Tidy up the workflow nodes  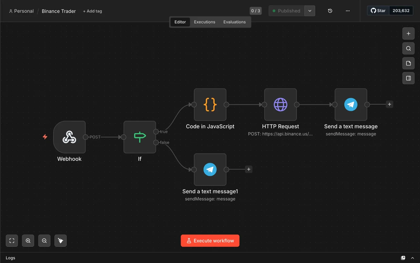coord(61,241)
